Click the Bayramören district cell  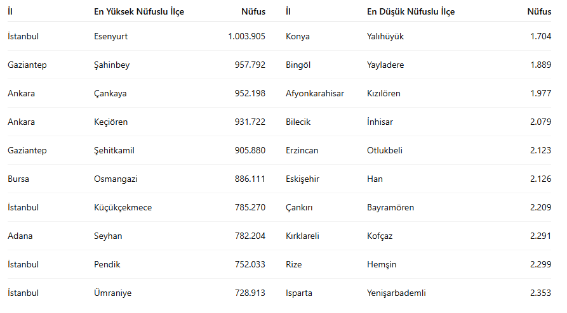390,207
